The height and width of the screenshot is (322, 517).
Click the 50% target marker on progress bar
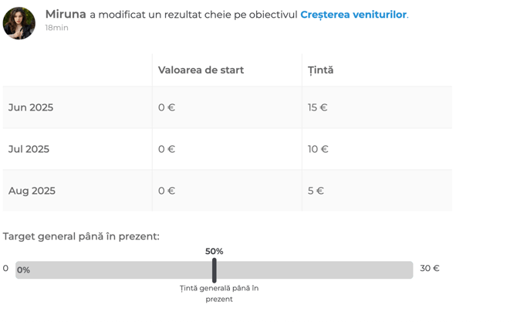[x=215, y=270]
